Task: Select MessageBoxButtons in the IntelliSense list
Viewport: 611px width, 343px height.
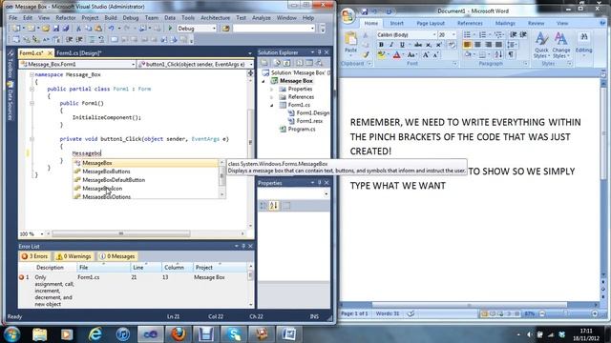Action: click(x=106, y=171)
